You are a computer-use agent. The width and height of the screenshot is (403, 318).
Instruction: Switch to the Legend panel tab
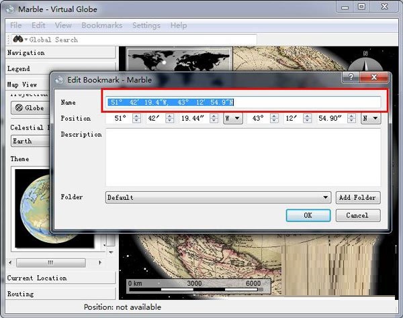click(x=60, y=68)
